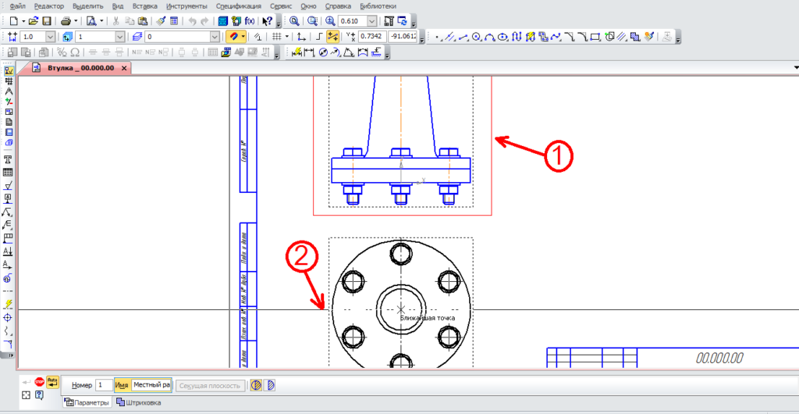
Task: Open the layer number 0 dropdown
Action: pyautogui.click(x=215, y=37)
